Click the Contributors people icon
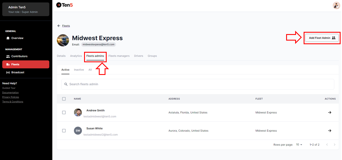 [8, 56]
